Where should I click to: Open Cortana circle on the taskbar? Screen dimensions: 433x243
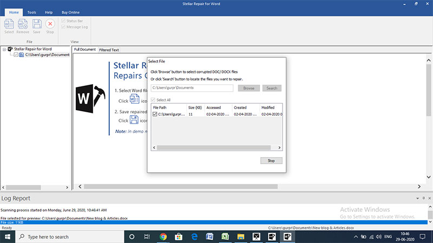[132, 237]
